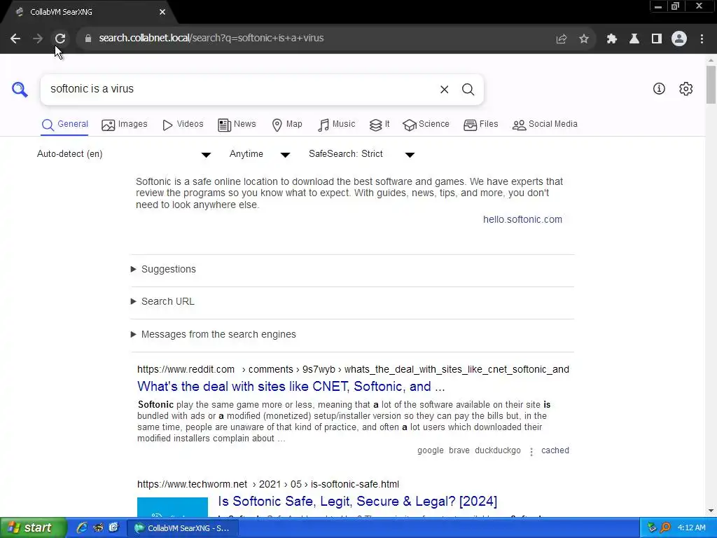Click the Chrome Labs flask icon

coord(634,39)
